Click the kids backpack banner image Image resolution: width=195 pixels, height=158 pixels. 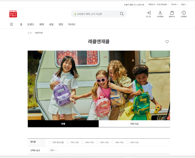(x=99, y=85)
